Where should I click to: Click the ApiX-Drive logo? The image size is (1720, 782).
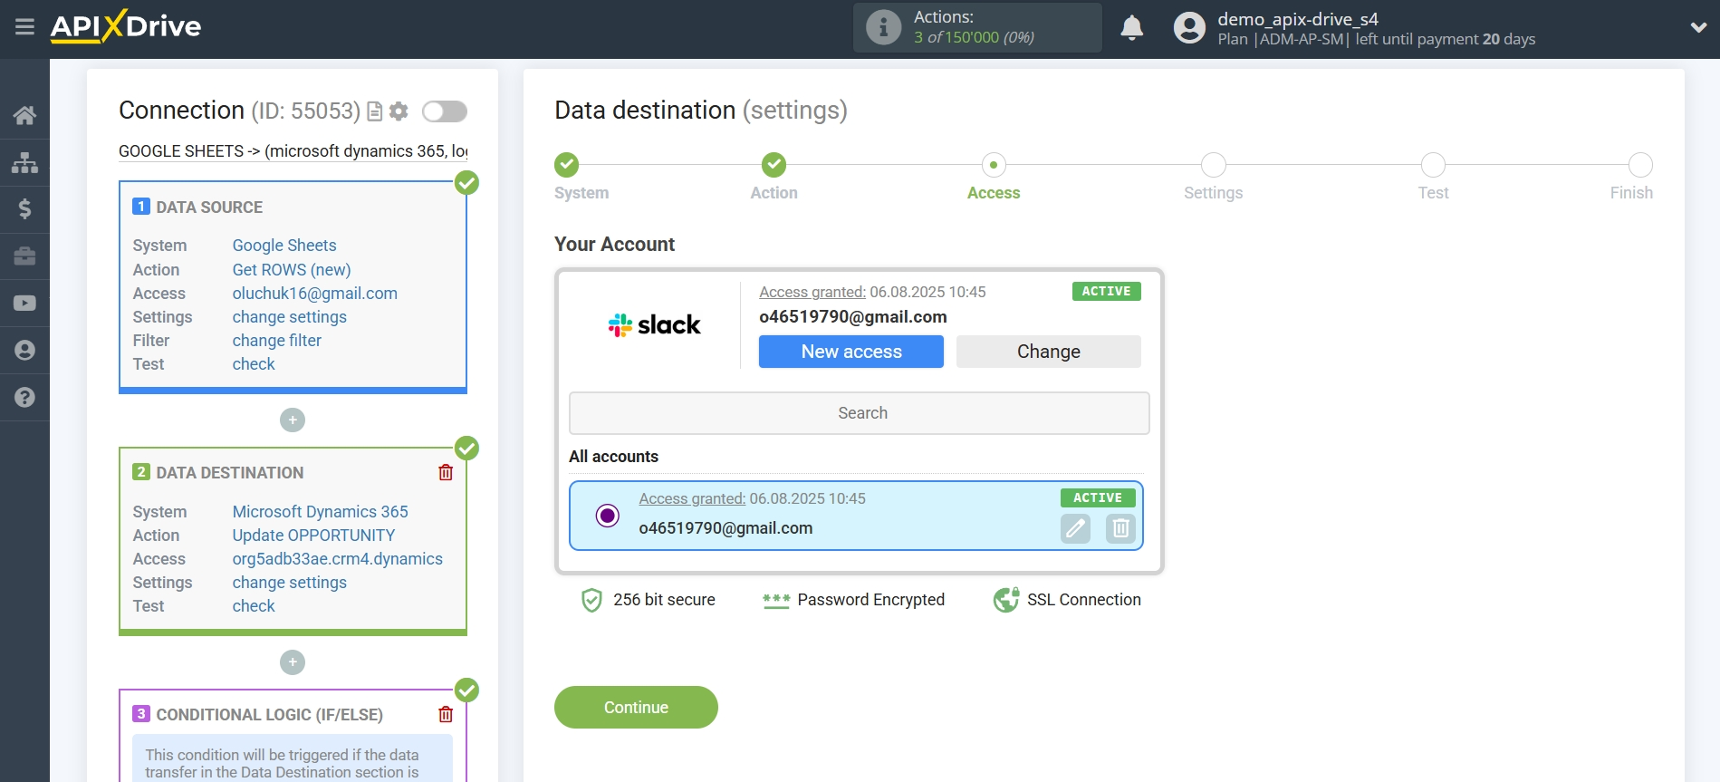click(x=126, y=26)
